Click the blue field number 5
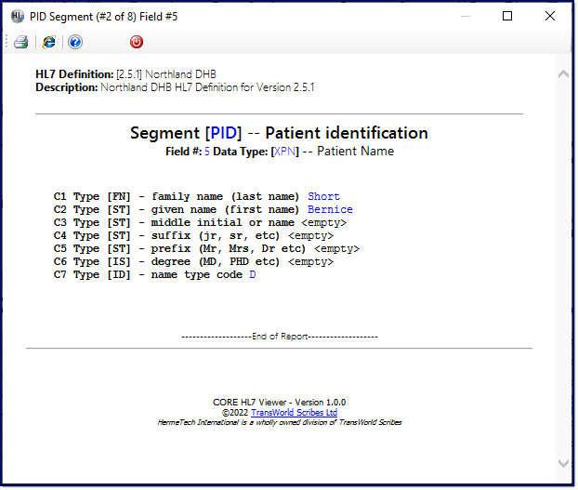 [x=207, y=152]
